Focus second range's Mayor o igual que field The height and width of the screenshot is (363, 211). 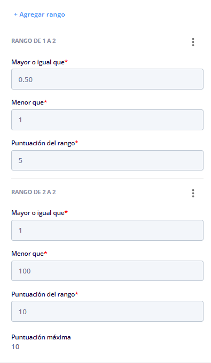coord(107,230)
